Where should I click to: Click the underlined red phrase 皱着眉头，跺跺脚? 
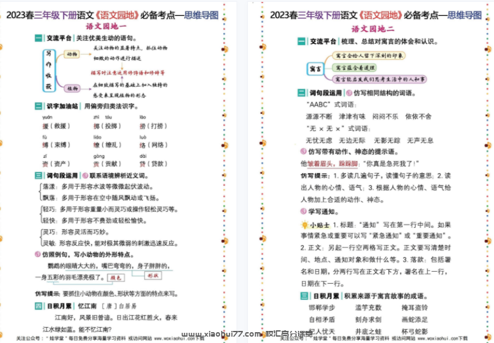(x=333, y=164)
